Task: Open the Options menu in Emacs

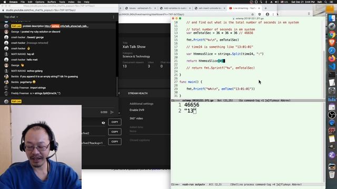Action: (x=40, y=2)
